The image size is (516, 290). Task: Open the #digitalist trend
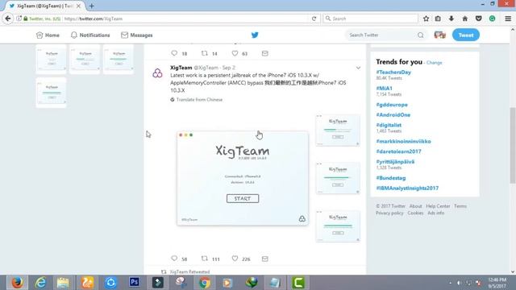(x=389, y=125)
